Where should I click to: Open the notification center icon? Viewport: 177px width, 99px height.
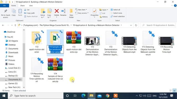(x=172, y=96)
